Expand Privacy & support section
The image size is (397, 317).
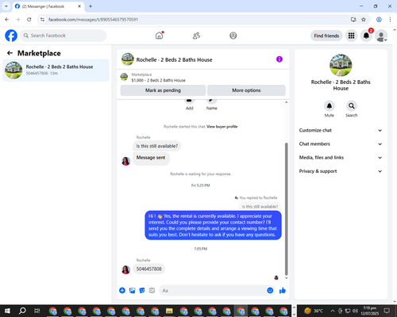pos(341,171)
